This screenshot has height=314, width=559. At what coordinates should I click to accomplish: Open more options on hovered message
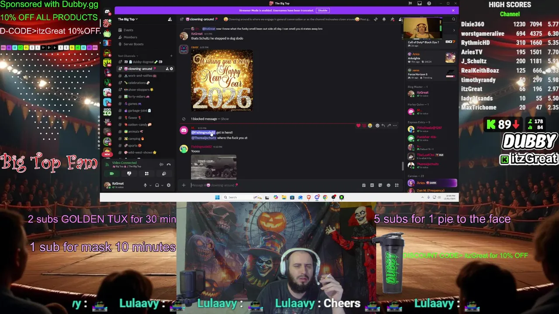pos(395,126)
